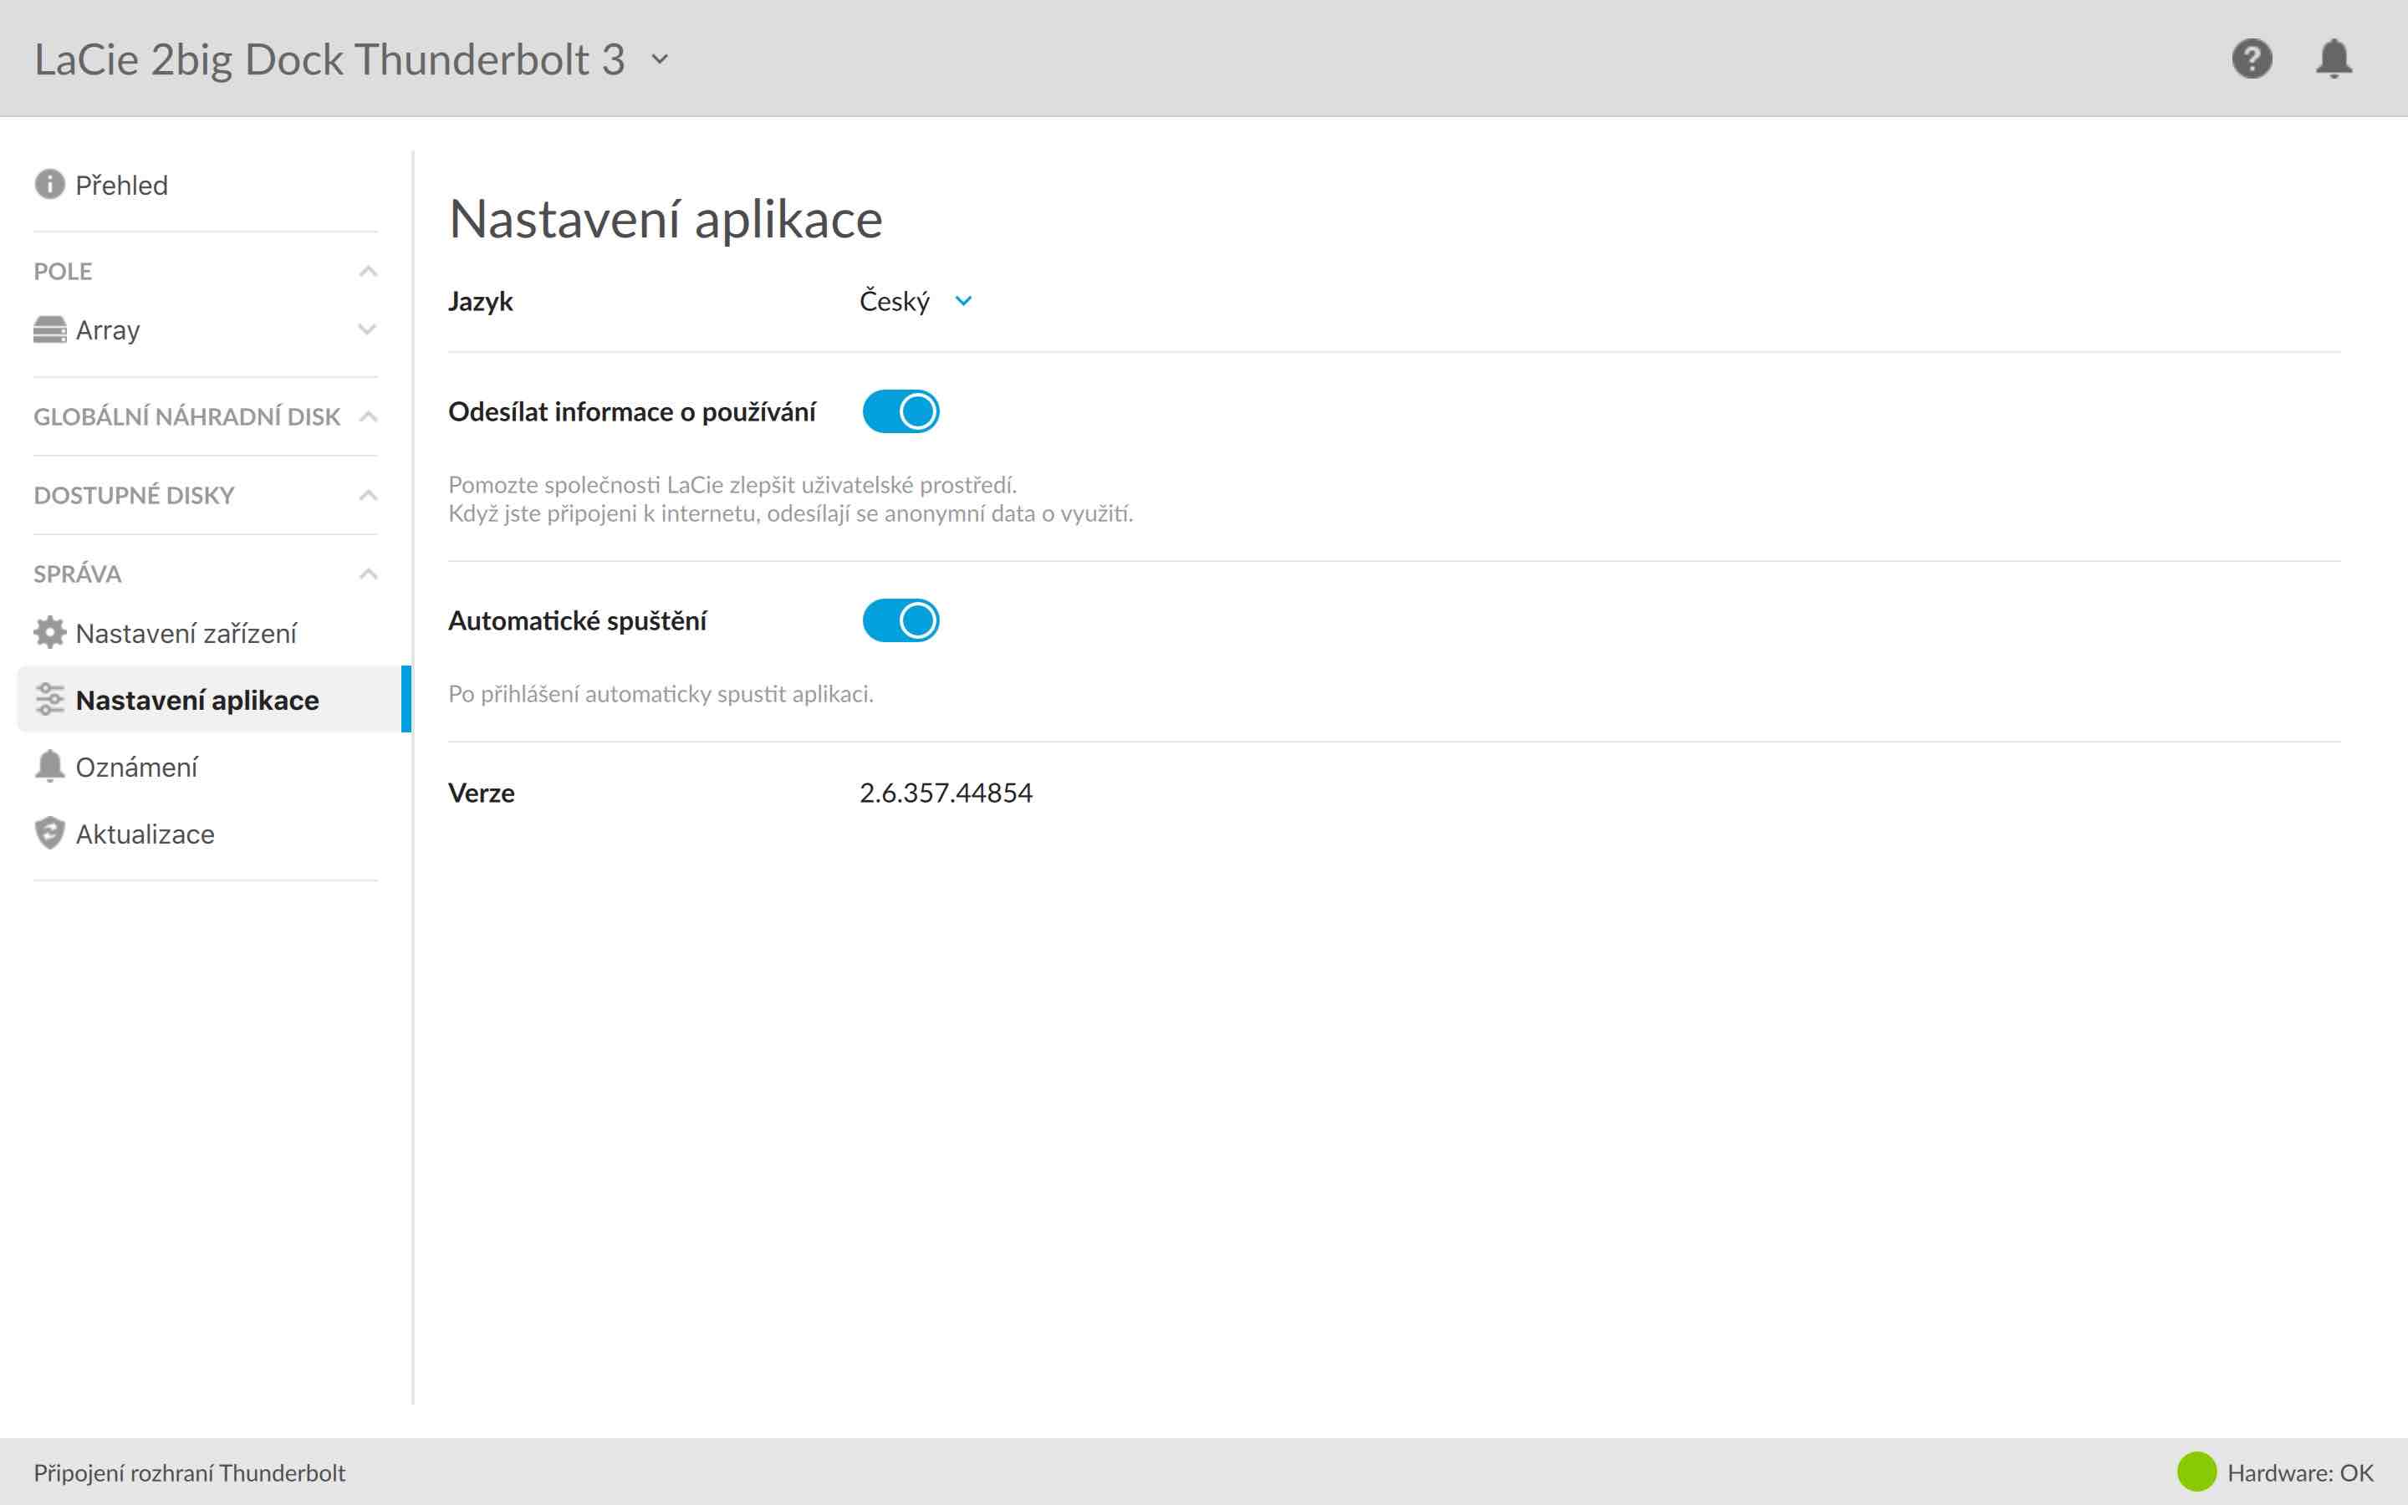Collapse the GLOBÁLNÍ NÁHRADNÍ DISK section
The width and height of the screenshot is (2408, 1505).
point(368,416)
